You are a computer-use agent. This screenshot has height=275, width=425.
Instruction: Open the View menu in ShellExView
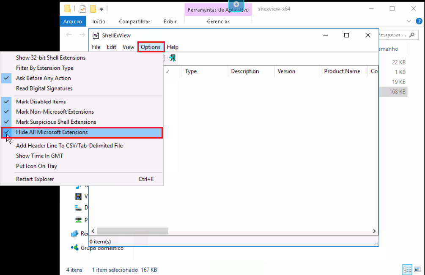pos(128,47)
